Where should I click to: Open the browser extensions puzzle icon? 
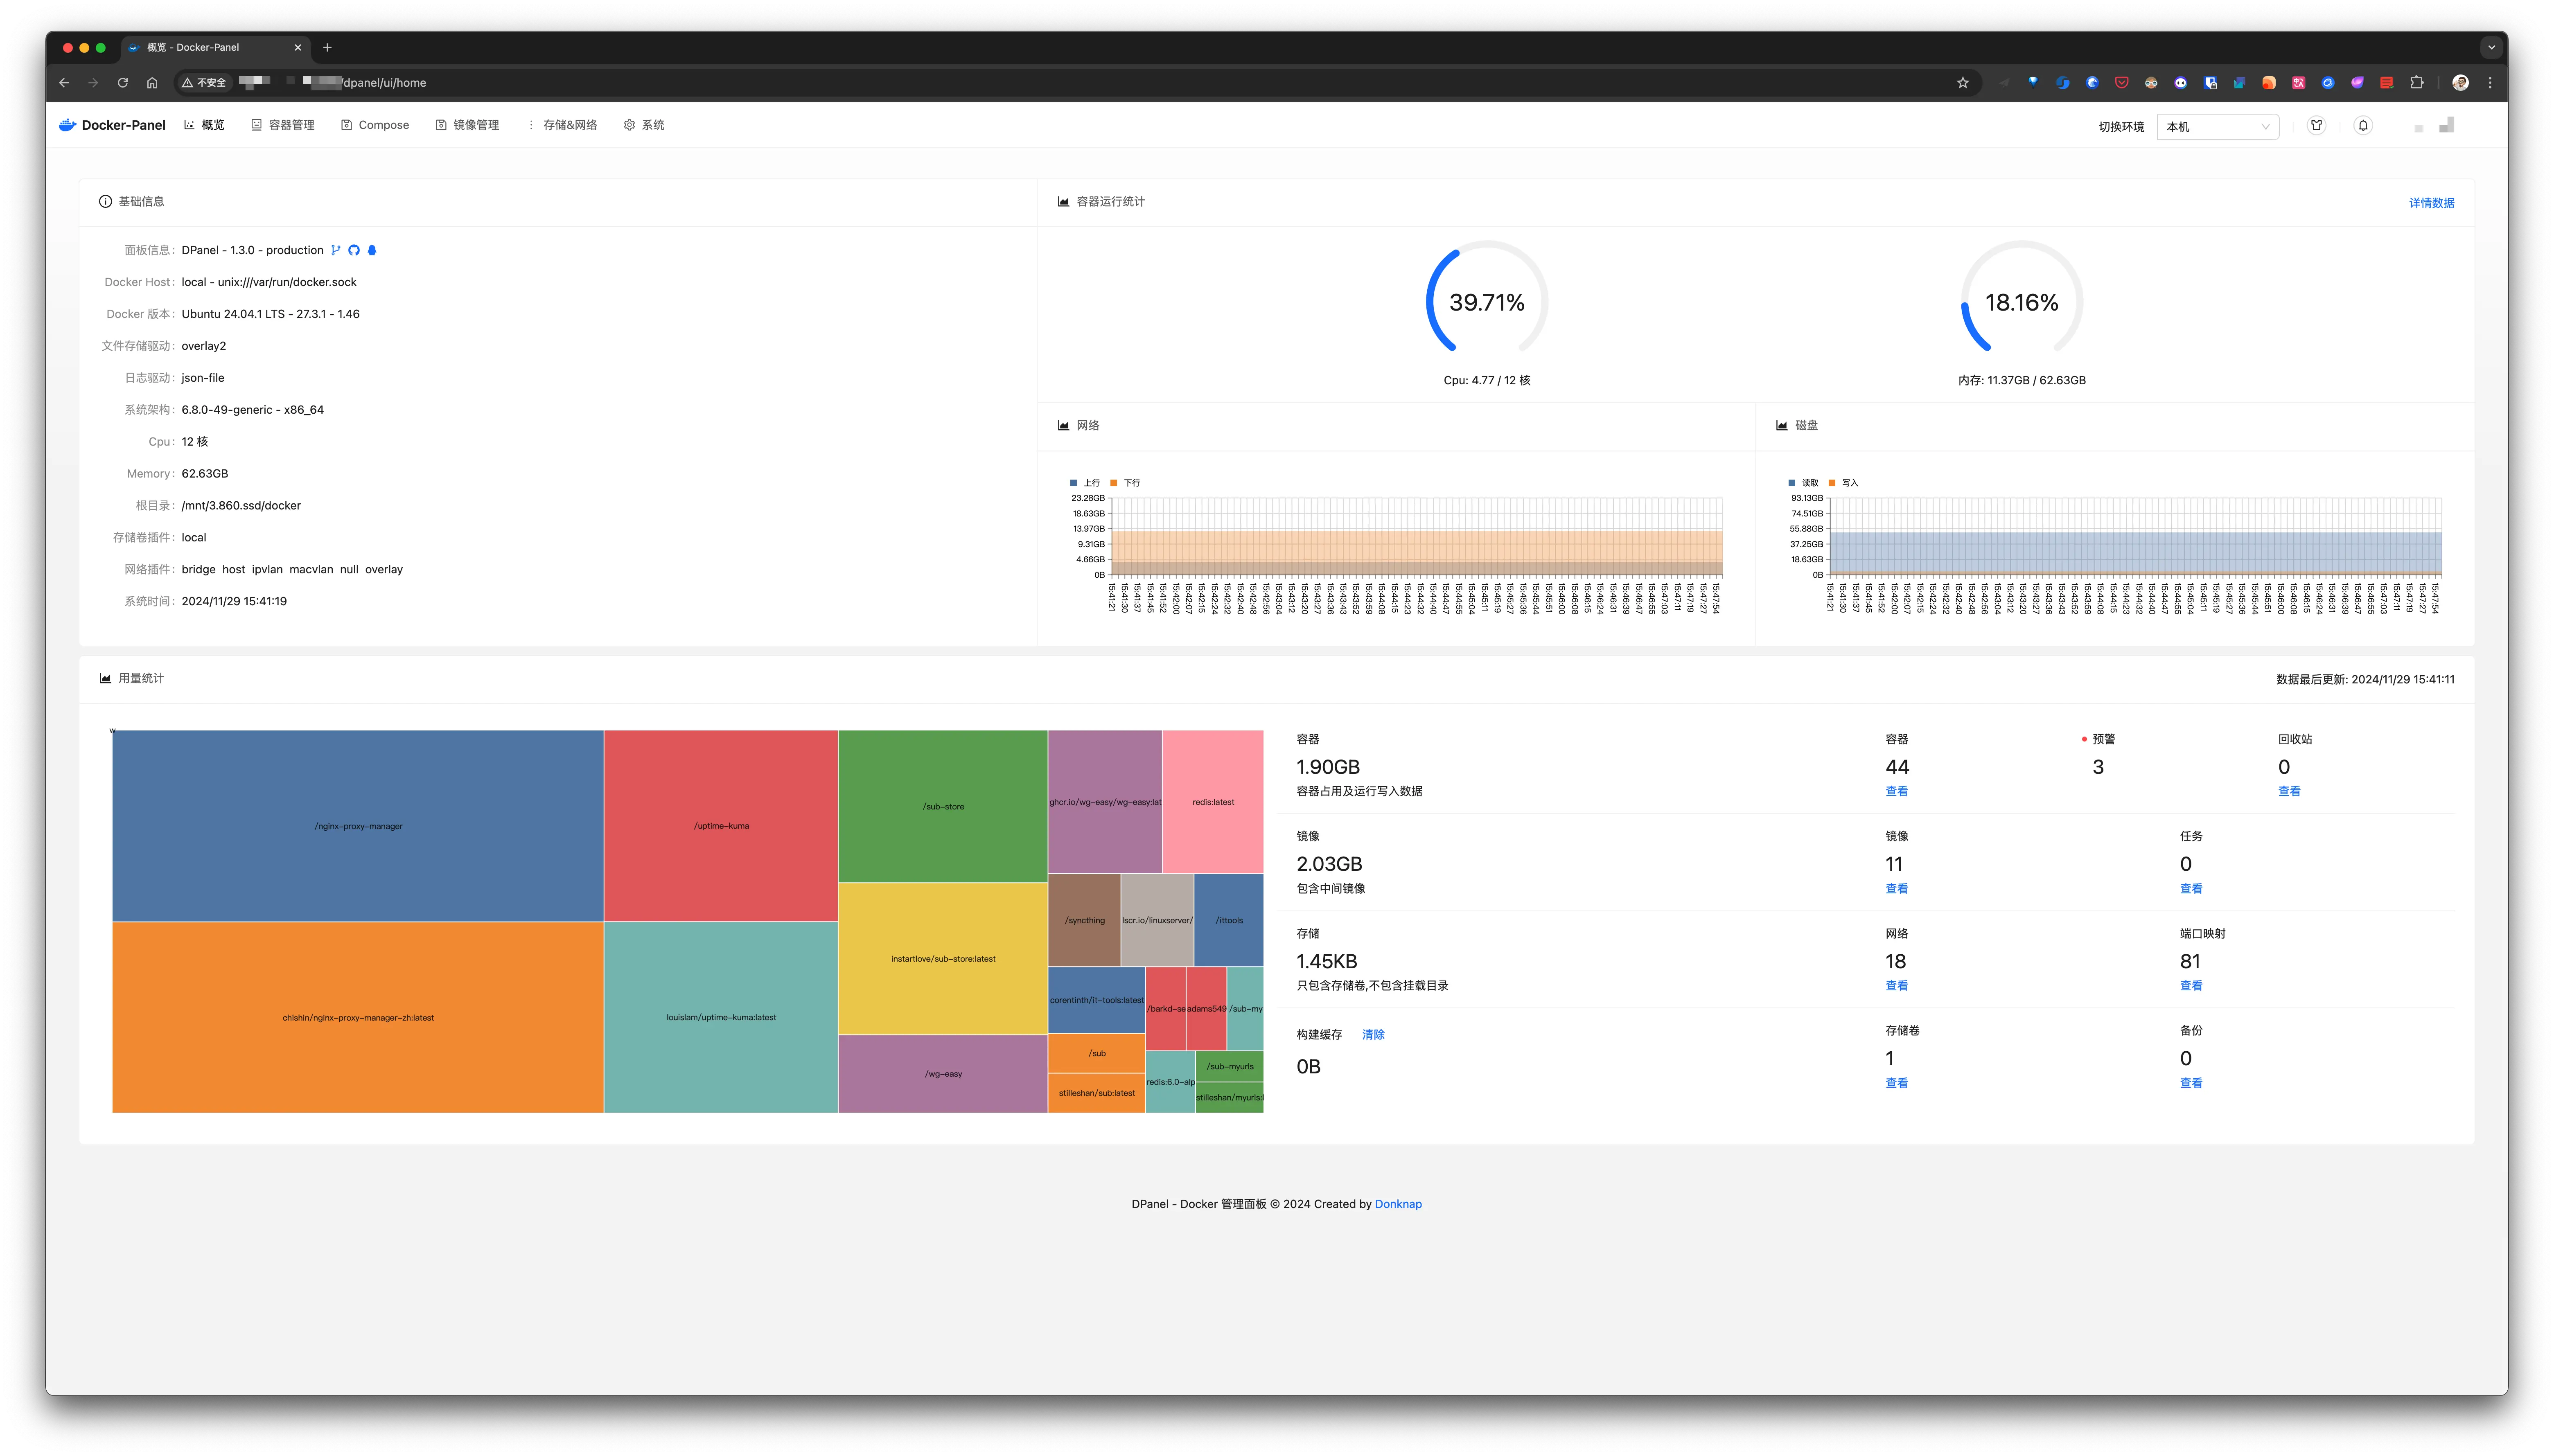2417,83
